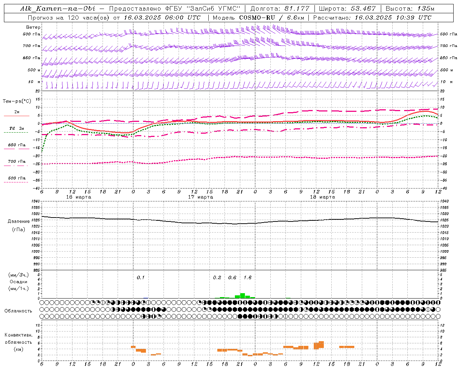Click the 700 гПа entry in the temperature legend
This screenshot has height=367, width=459.
[17, 162]
